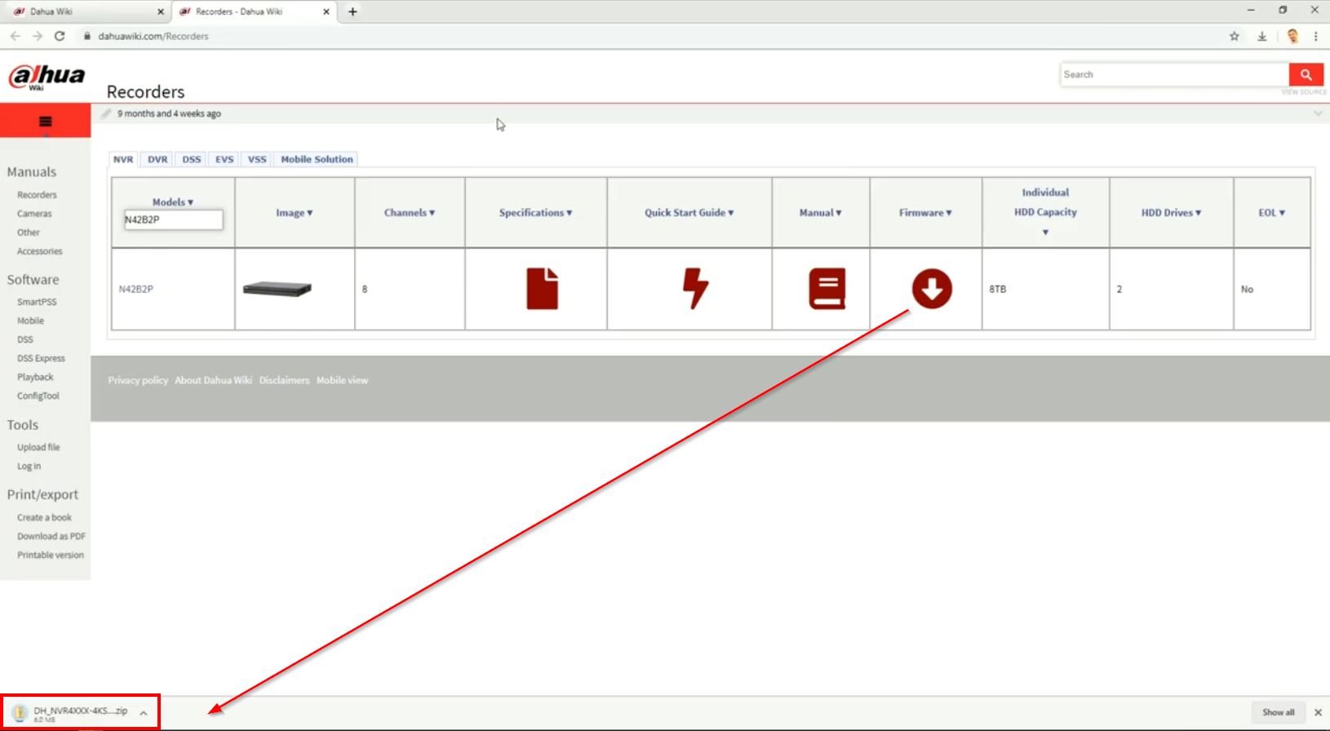Switch to the Mobile Solution tab
1330x731 pixels.
coord(317,159)
